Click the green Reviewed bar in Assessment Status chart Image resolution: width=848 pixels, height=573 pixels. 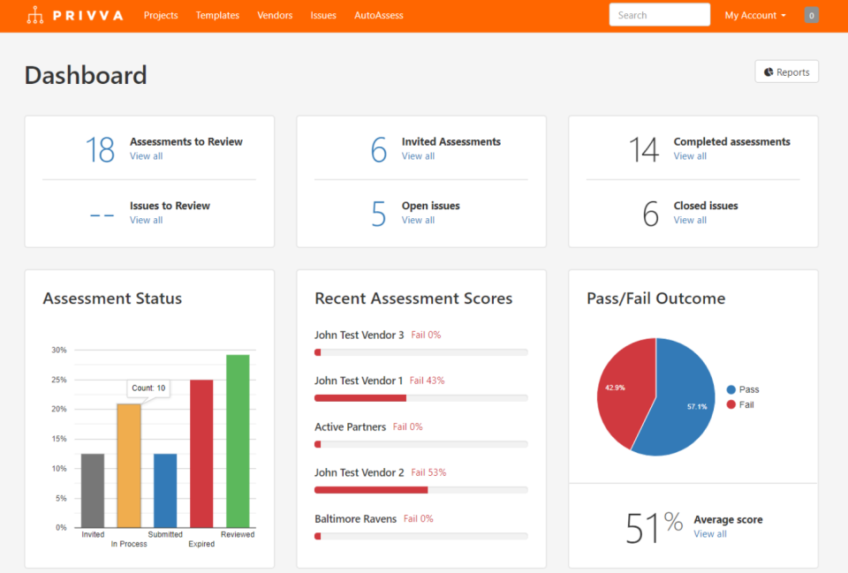[x=235, y=440]
